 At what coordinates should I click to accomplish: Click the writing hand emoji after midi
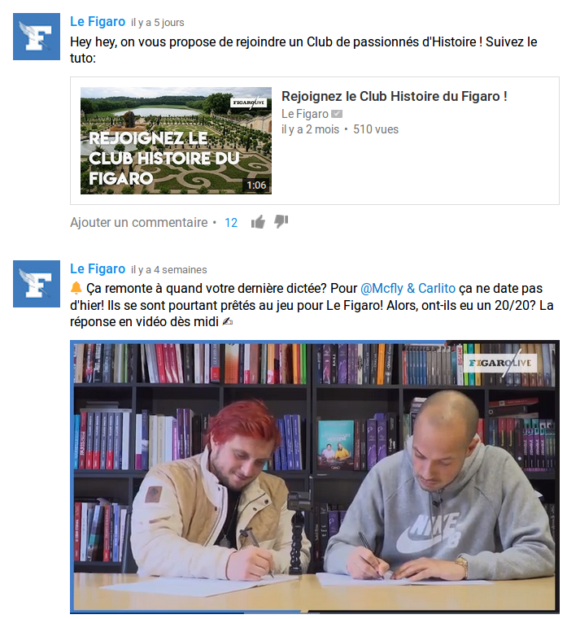click(x=228, y=322)
